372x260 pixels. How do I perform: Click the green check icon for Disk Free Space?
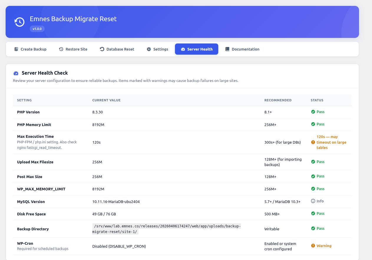tap(313, 213)
